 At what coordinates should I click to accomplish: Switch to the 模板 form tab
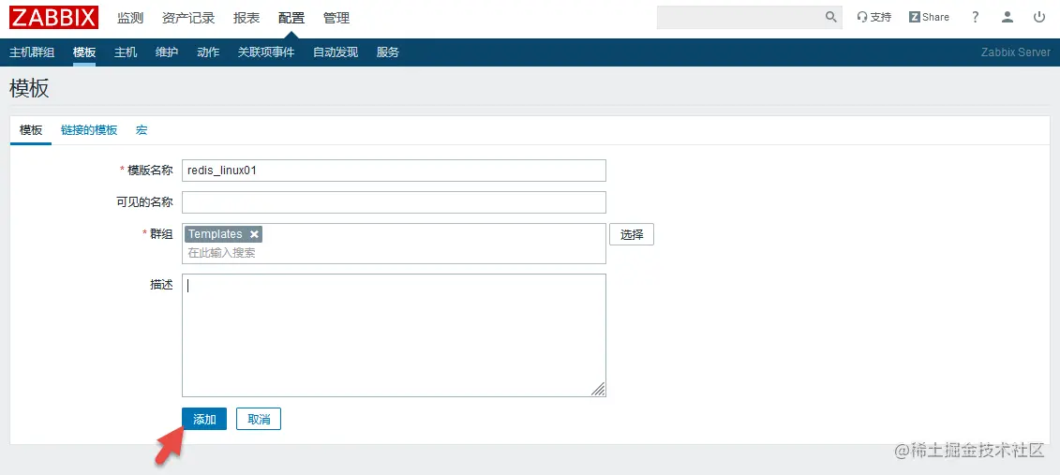pyautogui.click(x=31, y=130)
